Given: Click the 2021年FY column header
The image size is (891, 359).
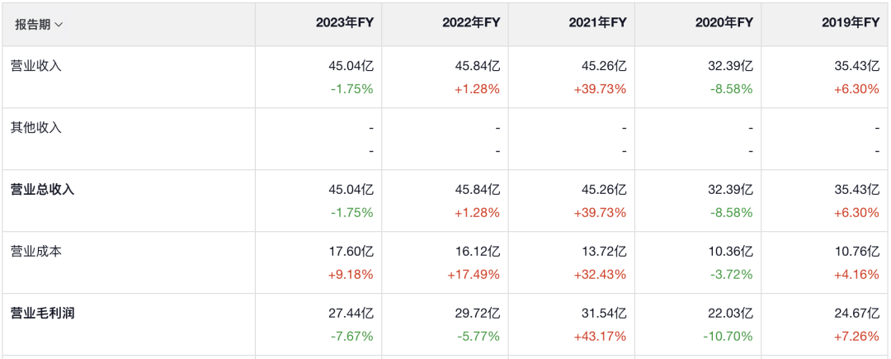Looking at the screenshot, I should click(x=597, y=24).
